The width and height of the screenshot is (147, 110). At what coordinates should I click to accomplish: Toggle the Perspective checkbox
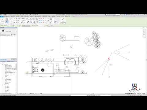pos(13,26)
